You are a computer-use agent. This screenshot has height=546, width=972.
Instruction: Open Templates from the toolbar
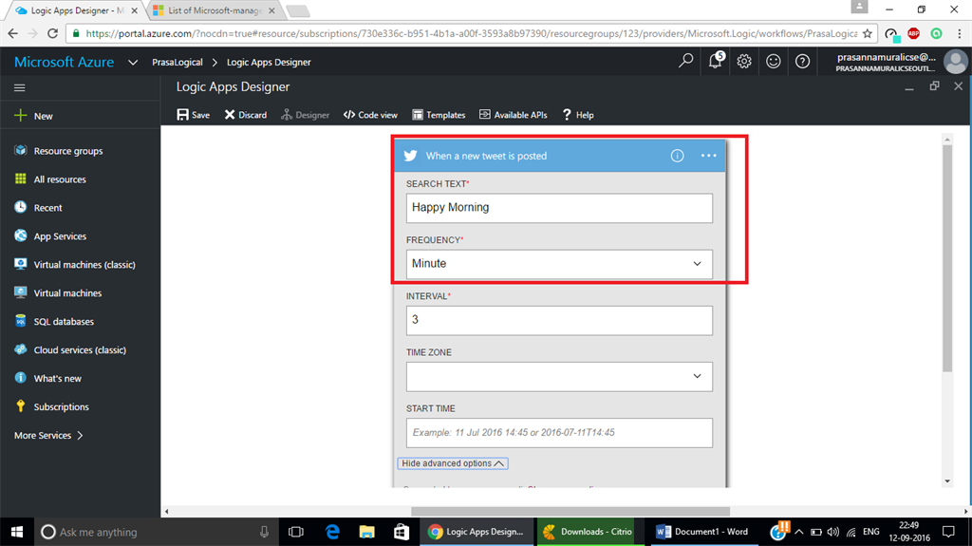click(439, 115)
